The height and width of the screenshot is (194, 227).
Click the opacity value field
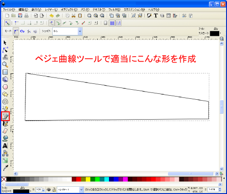39,189
